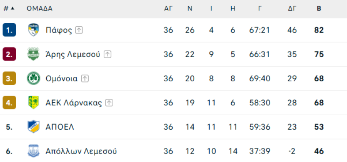Click the maroon position 2 badge

9,54
